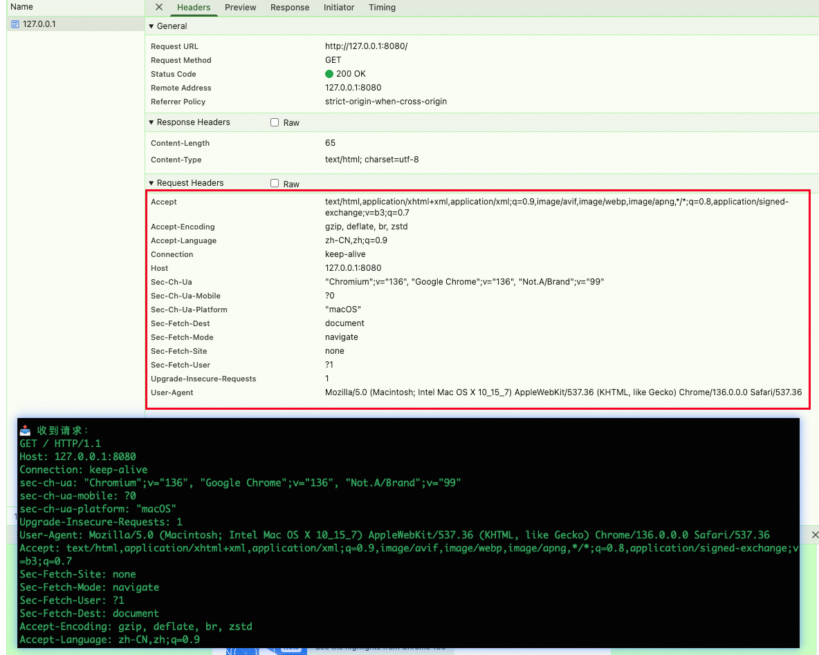Enable Raw view for Response Headers
This screenshot has width=819, height=655.
pos(275,123)
